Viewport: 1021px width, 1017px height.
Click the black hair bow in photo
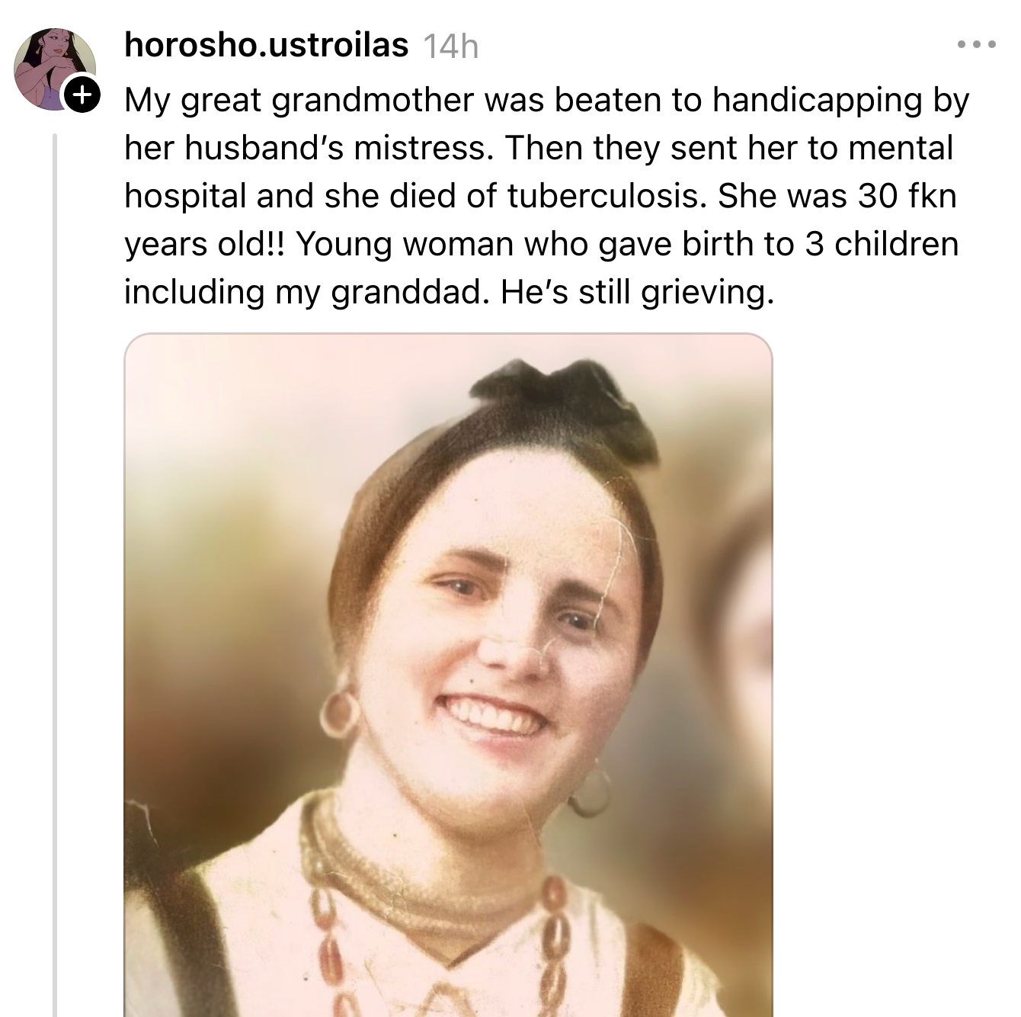click(565, 400)
